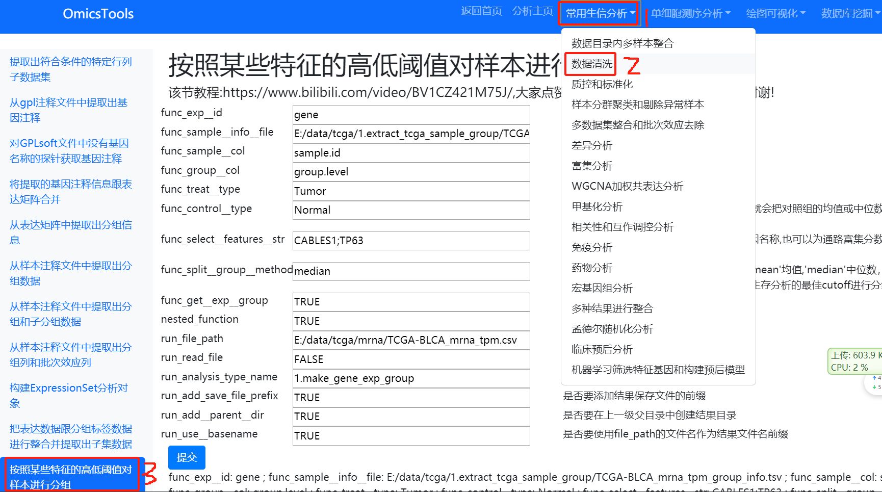882x492 pixels.
Task: Edit func_split__group__method field median
Action: (411, 271)
